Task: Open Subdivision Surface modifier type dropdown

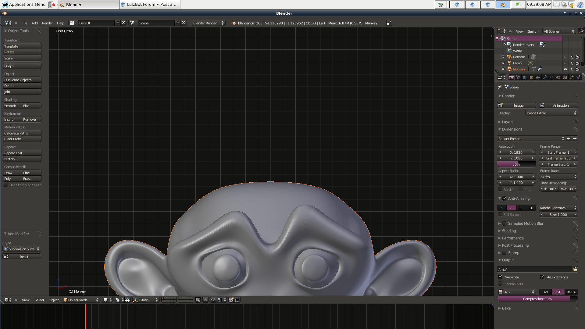Action: point(22,249)
